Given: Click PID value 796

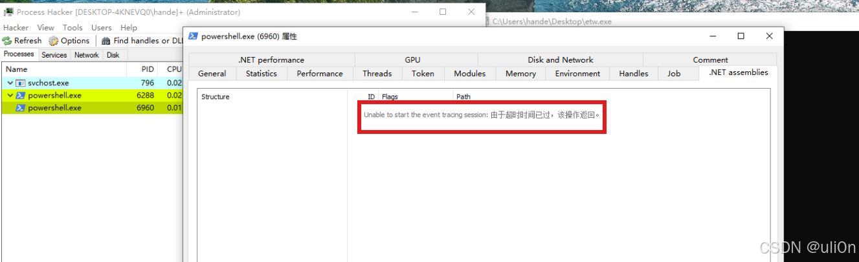Looking at the screenshot, I should [x=148, y=83].
